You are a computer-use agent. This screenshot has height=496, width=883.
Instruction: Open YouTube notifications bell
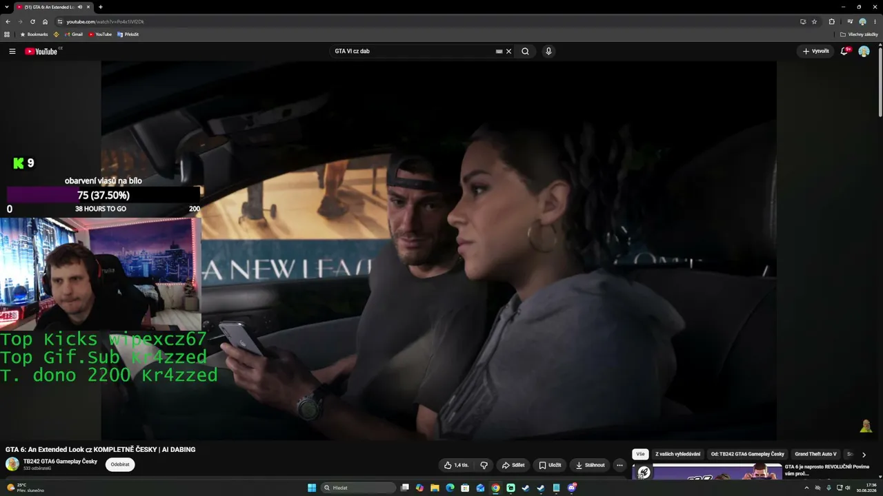[x=844, y=51]
